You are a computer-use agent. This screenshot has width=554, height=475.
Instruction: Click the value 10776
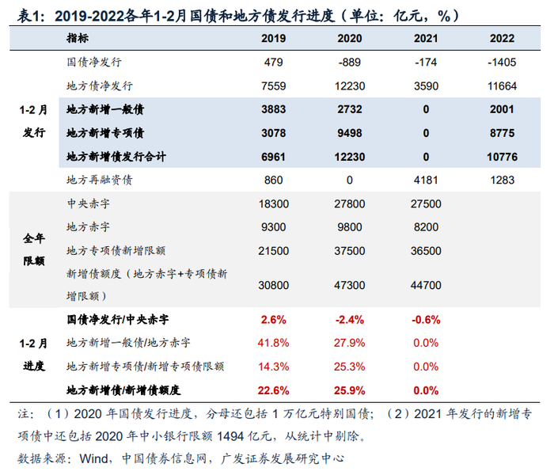[x=502, y=157]
